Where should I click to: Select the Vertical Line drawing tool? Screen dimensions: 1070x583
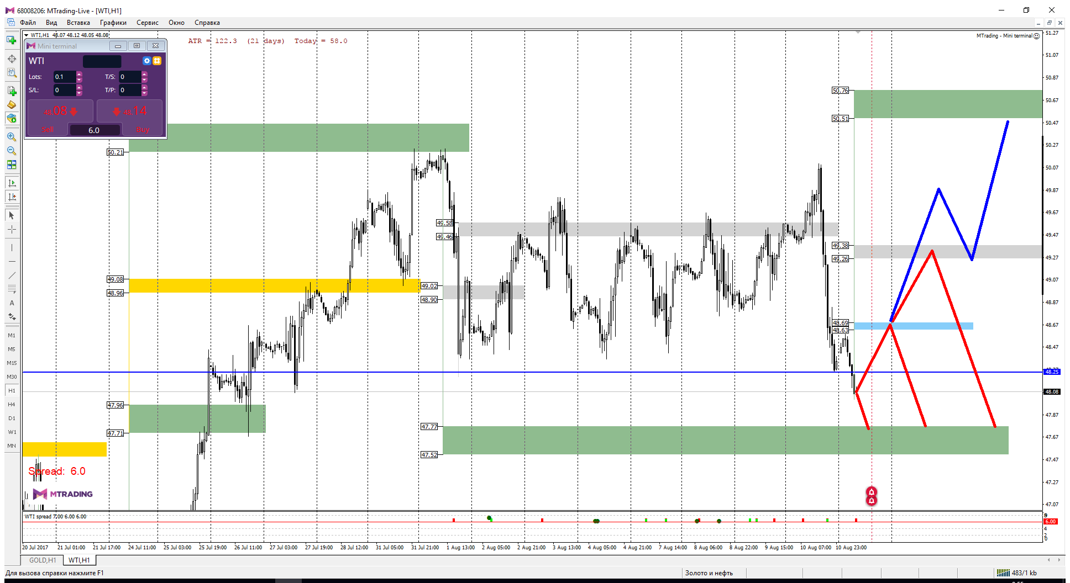point(12,248)
